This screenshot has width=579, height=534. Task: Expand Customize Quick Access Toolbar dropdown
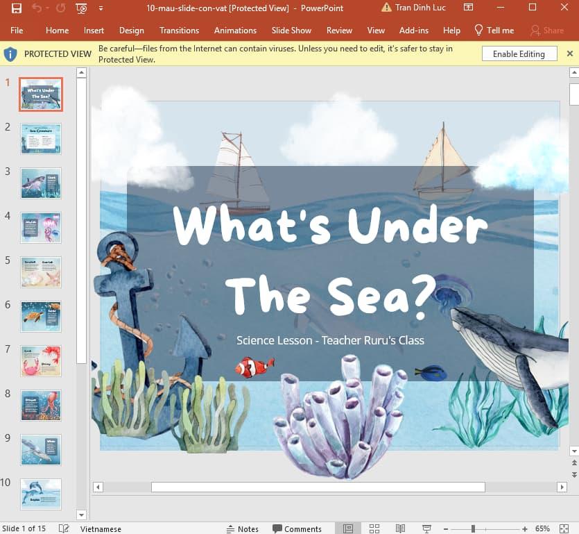(x=101, y=8)
